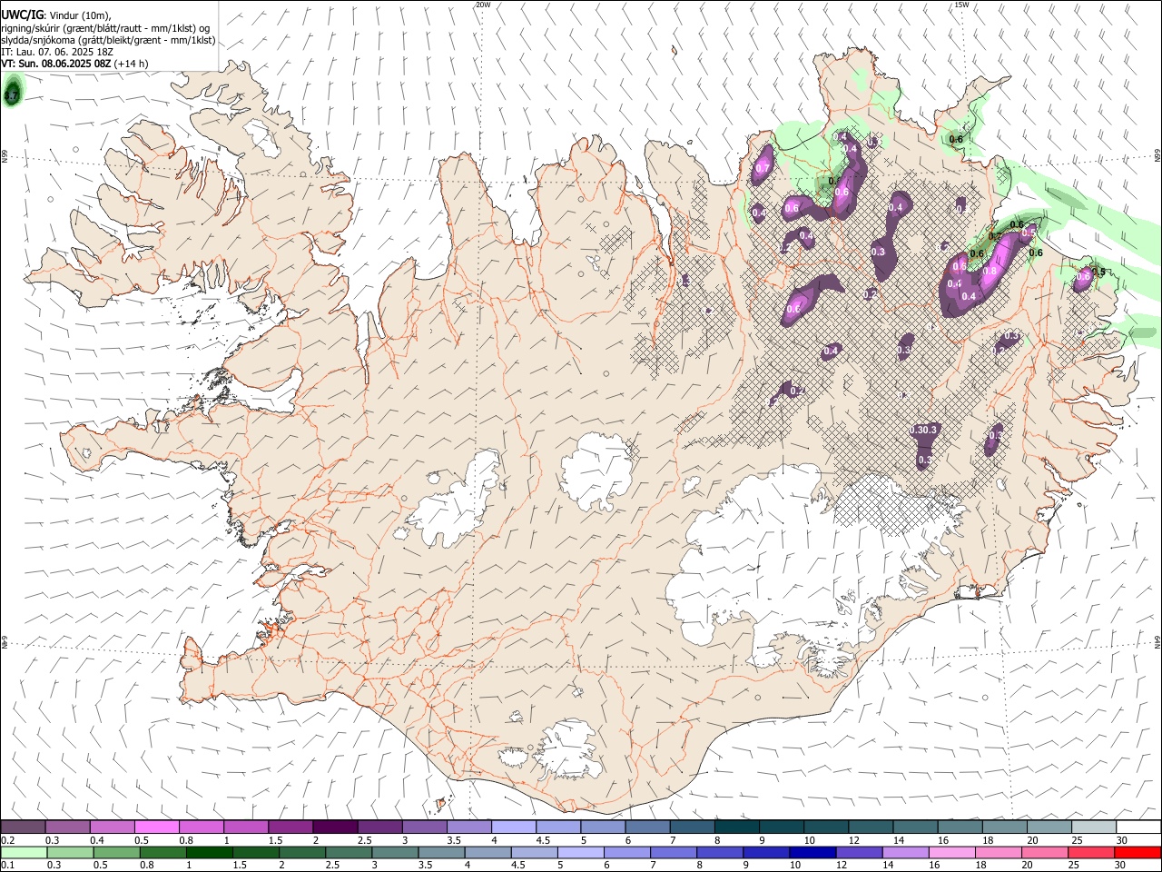1162x872 pixels.
Task: Select the 'IT: Lau. 07. 06. 2025 18Z' line
Action: 57,52
